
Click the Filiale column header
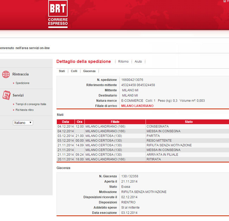click(115, 122)
